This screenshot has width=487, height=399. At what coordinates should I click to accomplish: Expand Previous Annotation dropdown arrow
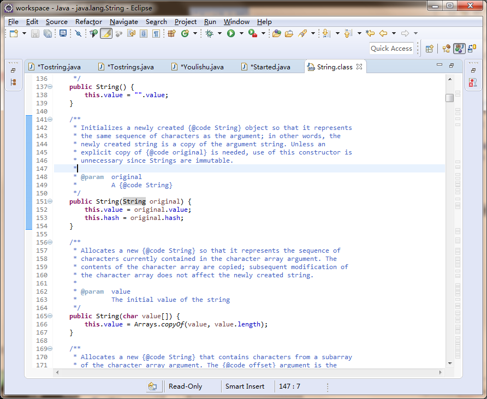[x=359, y=33]
